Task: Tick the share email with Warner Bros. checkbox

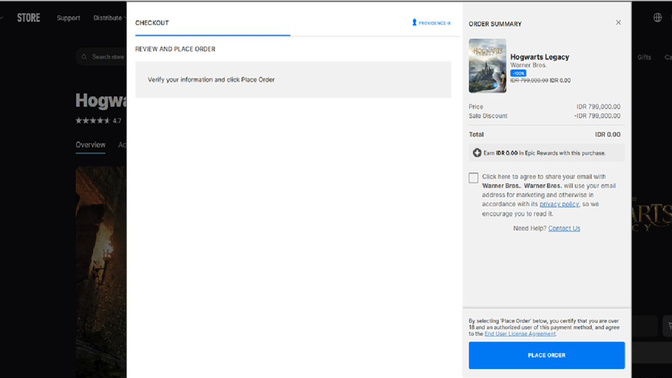Action: click(474, 178)
